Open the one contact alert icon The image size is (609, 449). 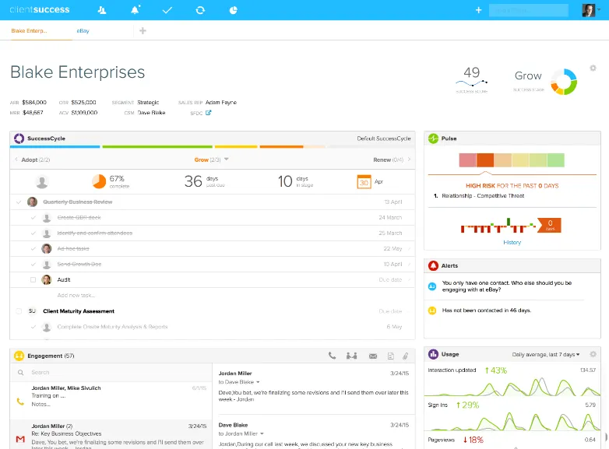coord(432,286)
